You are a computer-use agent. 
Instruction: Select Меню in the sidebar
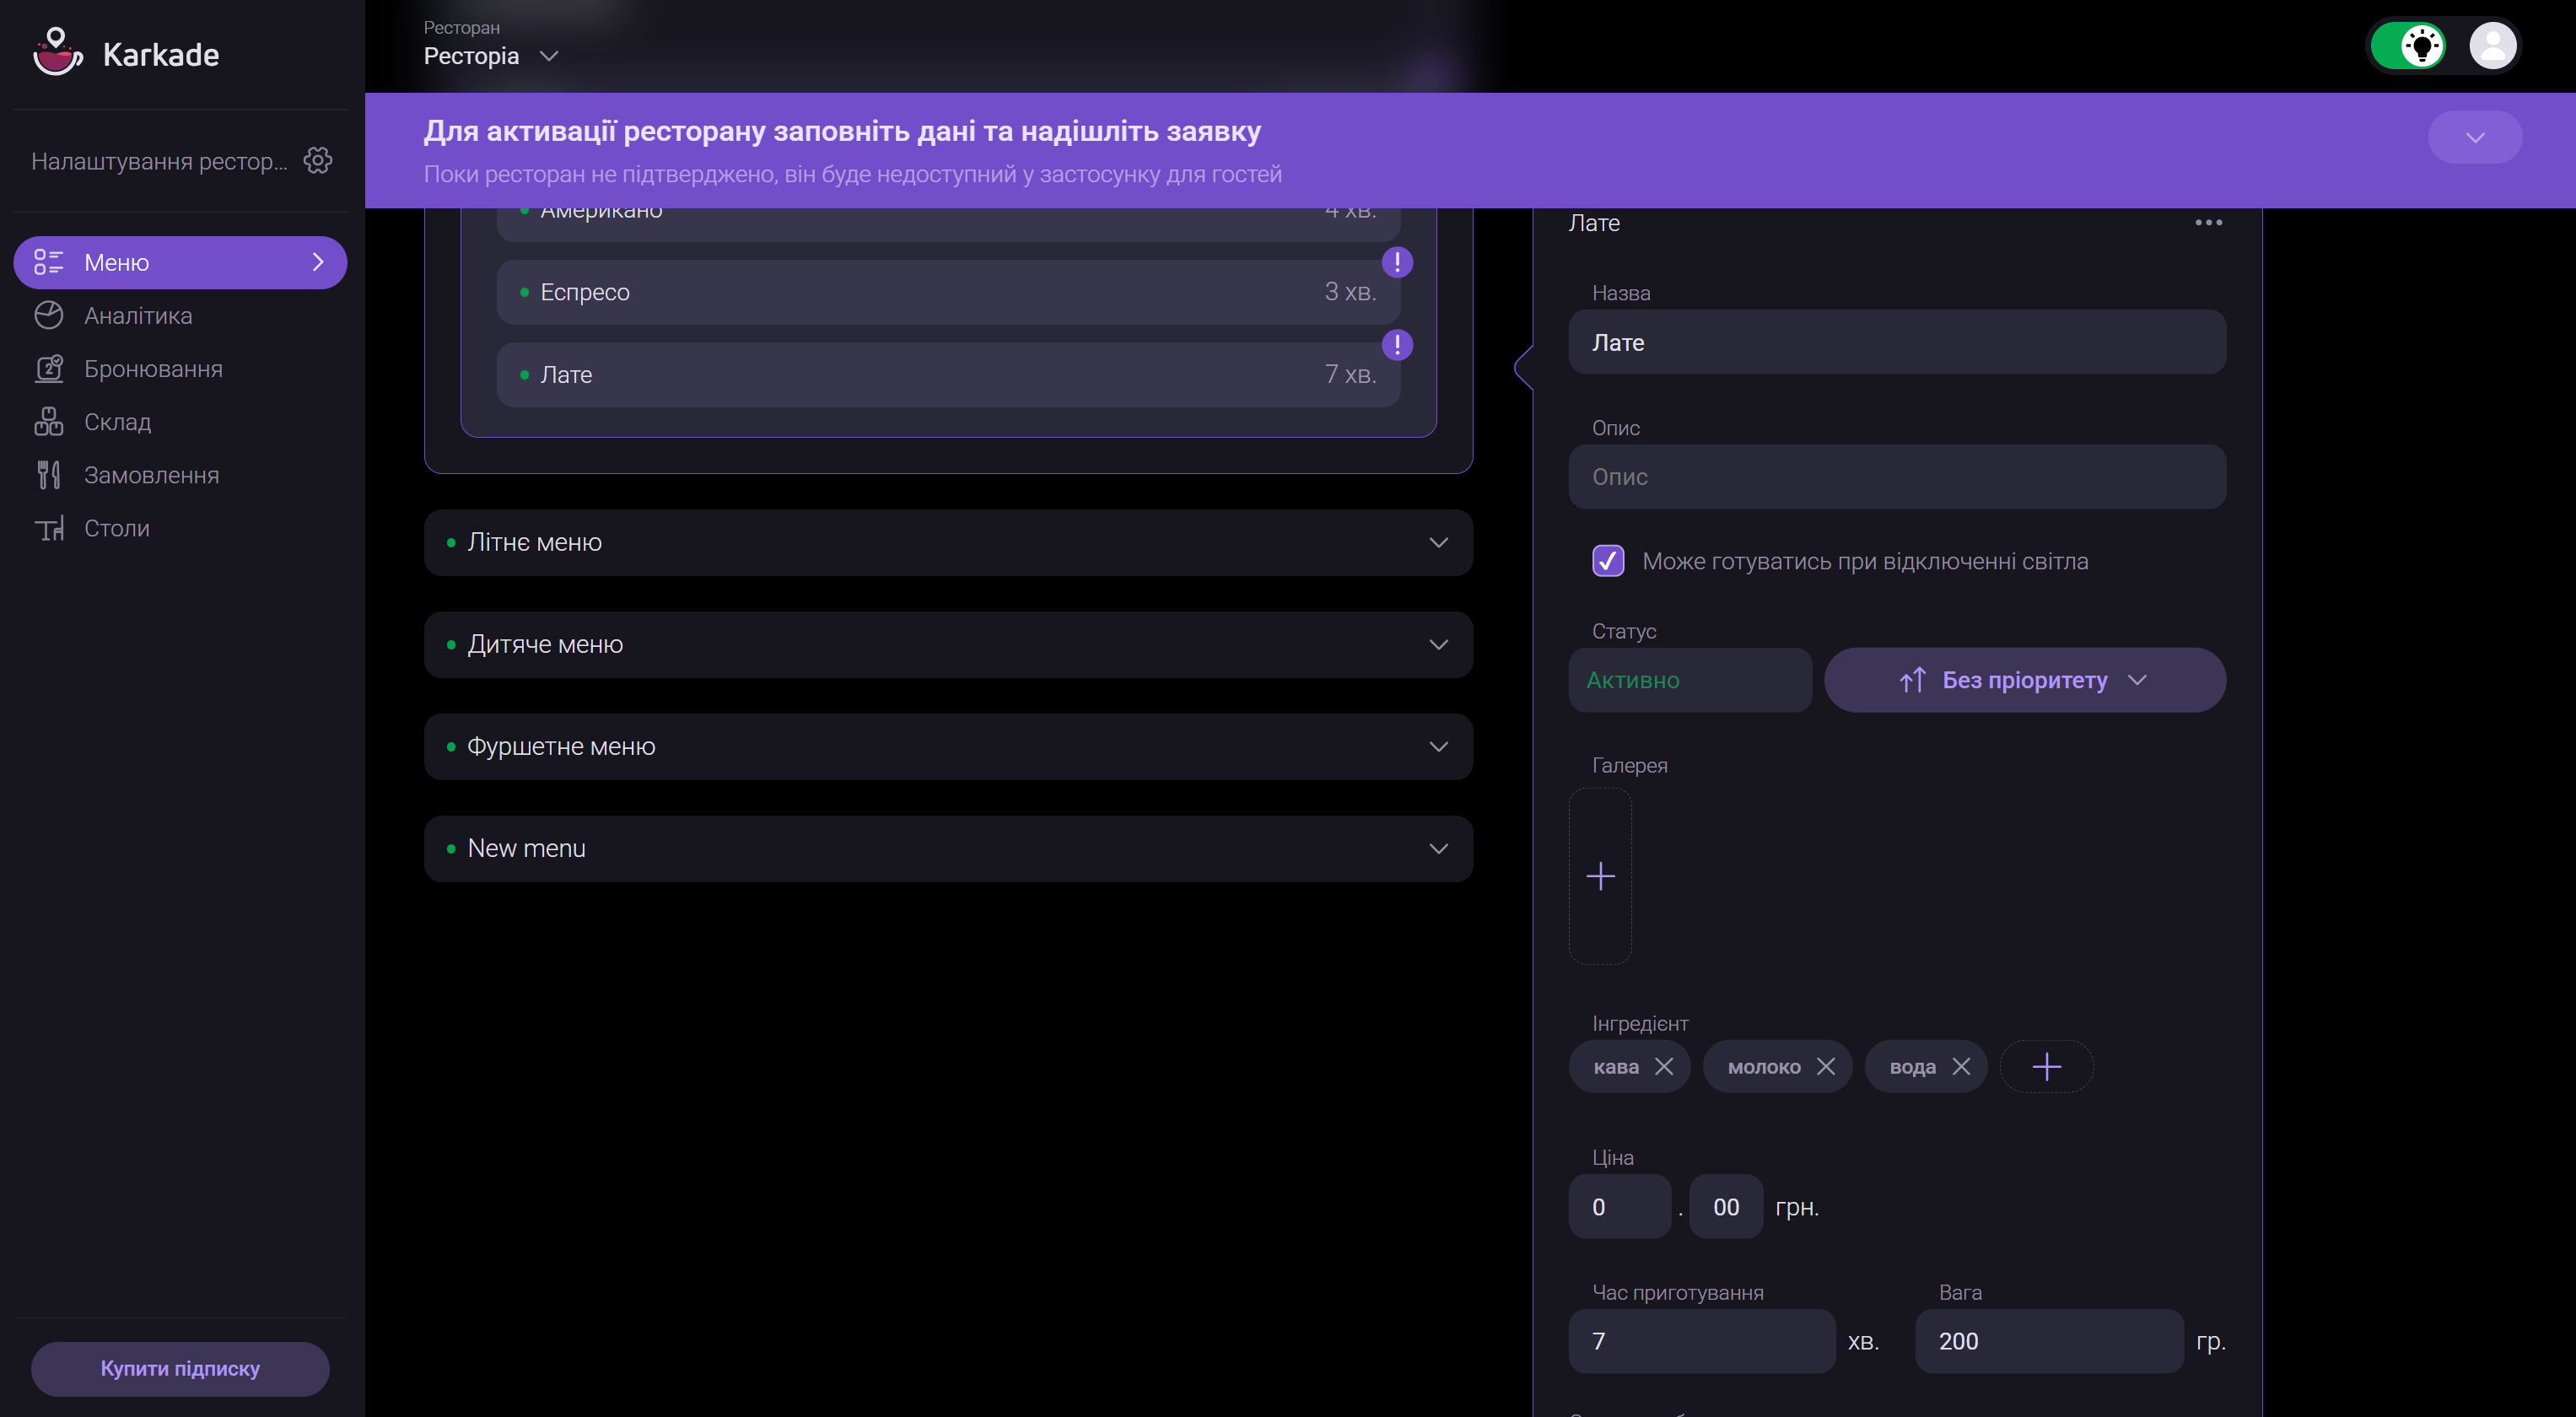180,262
